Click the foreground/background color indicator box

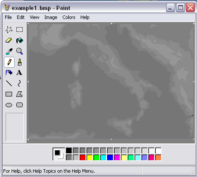tap(59, 154)
